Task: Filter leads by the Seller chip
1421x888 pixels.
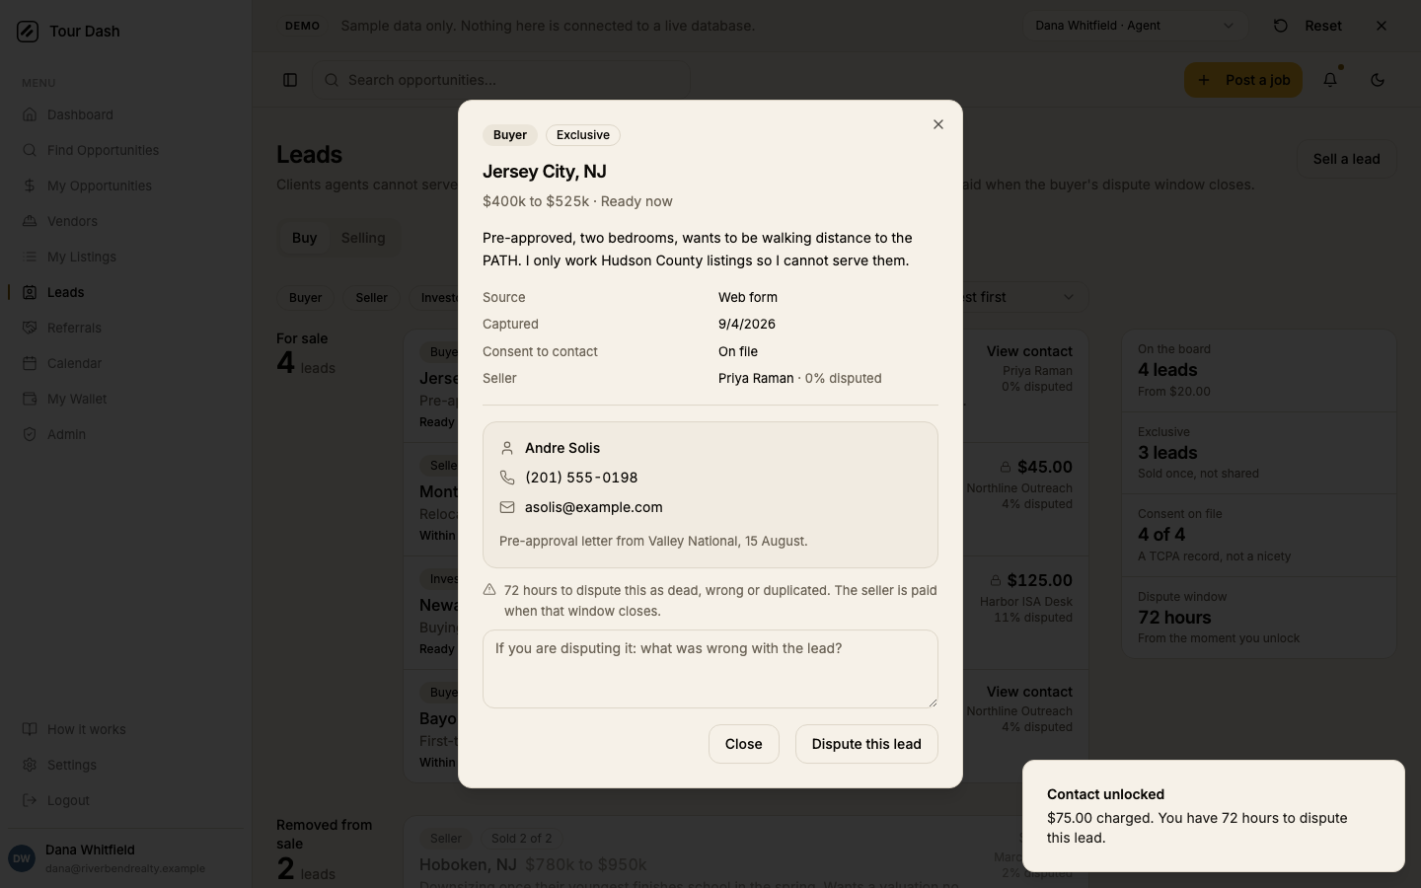Action: tap(371, 298)
